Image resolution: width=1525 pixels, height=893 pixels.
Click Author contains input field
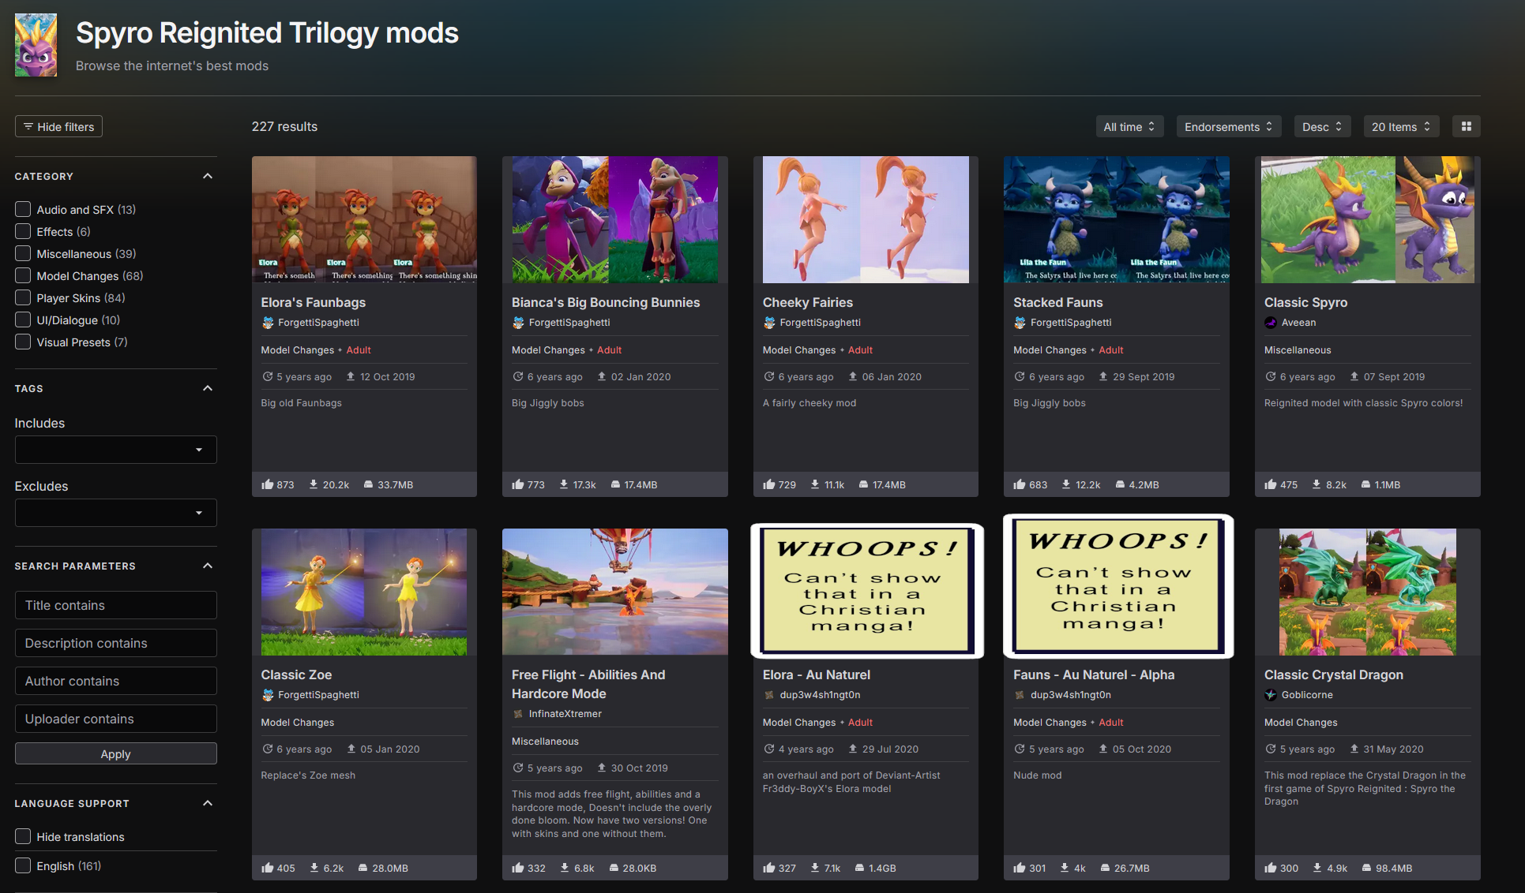(x=115, y=681)
